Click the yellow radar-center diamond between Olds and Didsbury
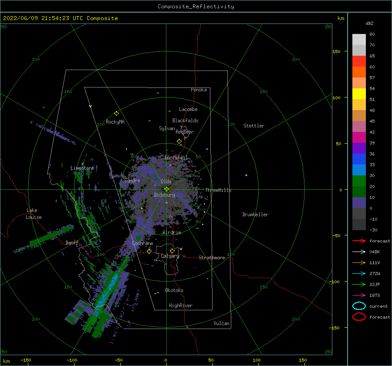 [x=166, y=189]
